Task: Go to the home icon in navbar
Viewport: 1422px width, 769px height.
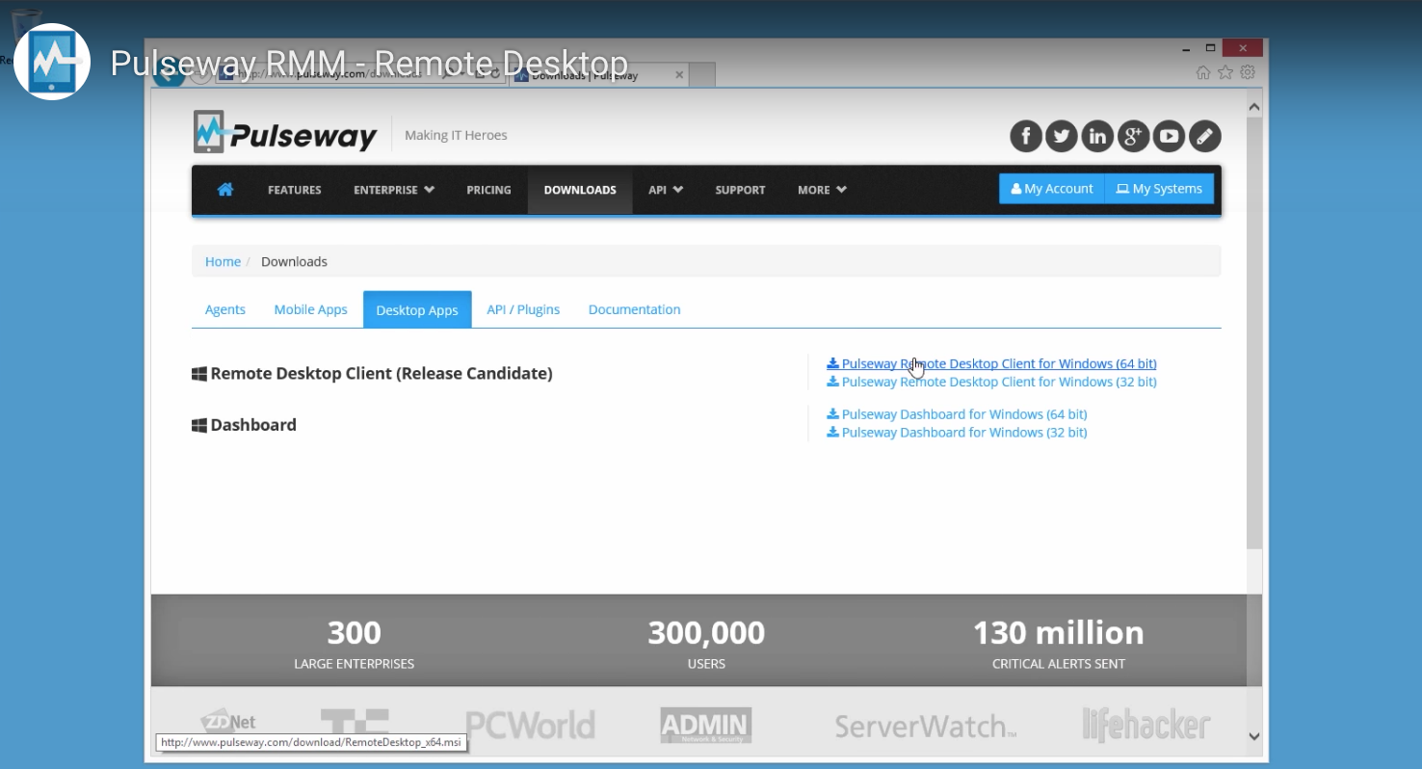Action: 225,190
